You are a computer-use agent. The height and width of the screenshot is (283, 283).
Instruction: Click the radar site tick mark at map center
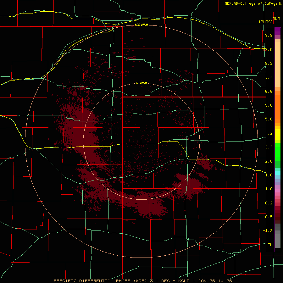(x=141, y=142)
